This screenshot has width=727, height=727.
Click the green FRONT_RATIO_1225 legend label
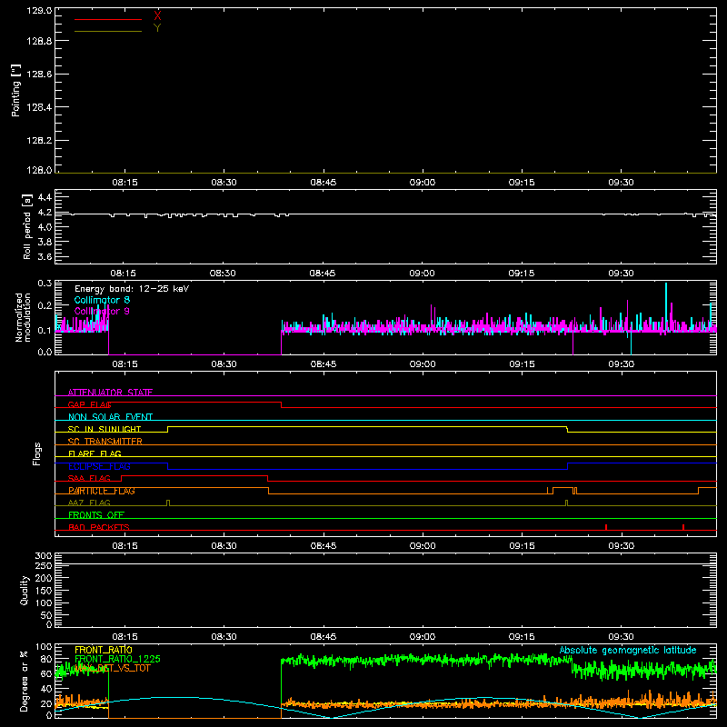tap(117, 659)
